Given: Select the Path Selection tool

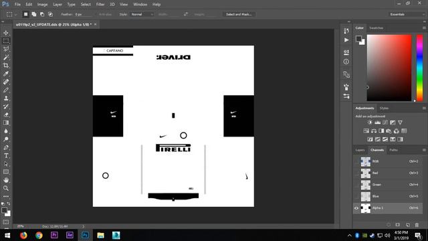Looking at the screenshot, I should click(6, 164).
